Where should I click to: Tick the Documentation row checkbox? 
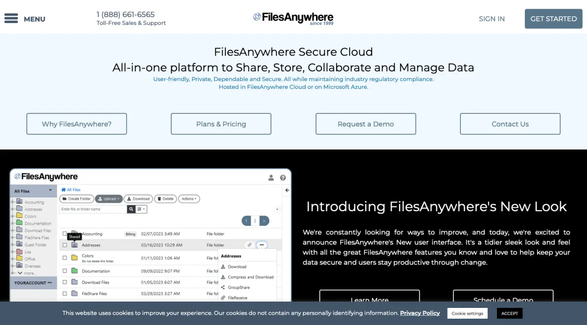coord(65,271)
